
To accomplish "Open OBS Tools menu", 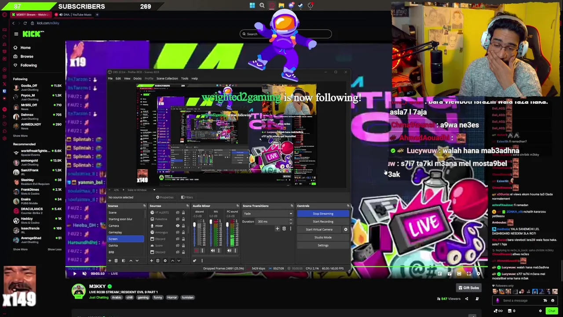I will pyautogui.click(x=185, y=78).
